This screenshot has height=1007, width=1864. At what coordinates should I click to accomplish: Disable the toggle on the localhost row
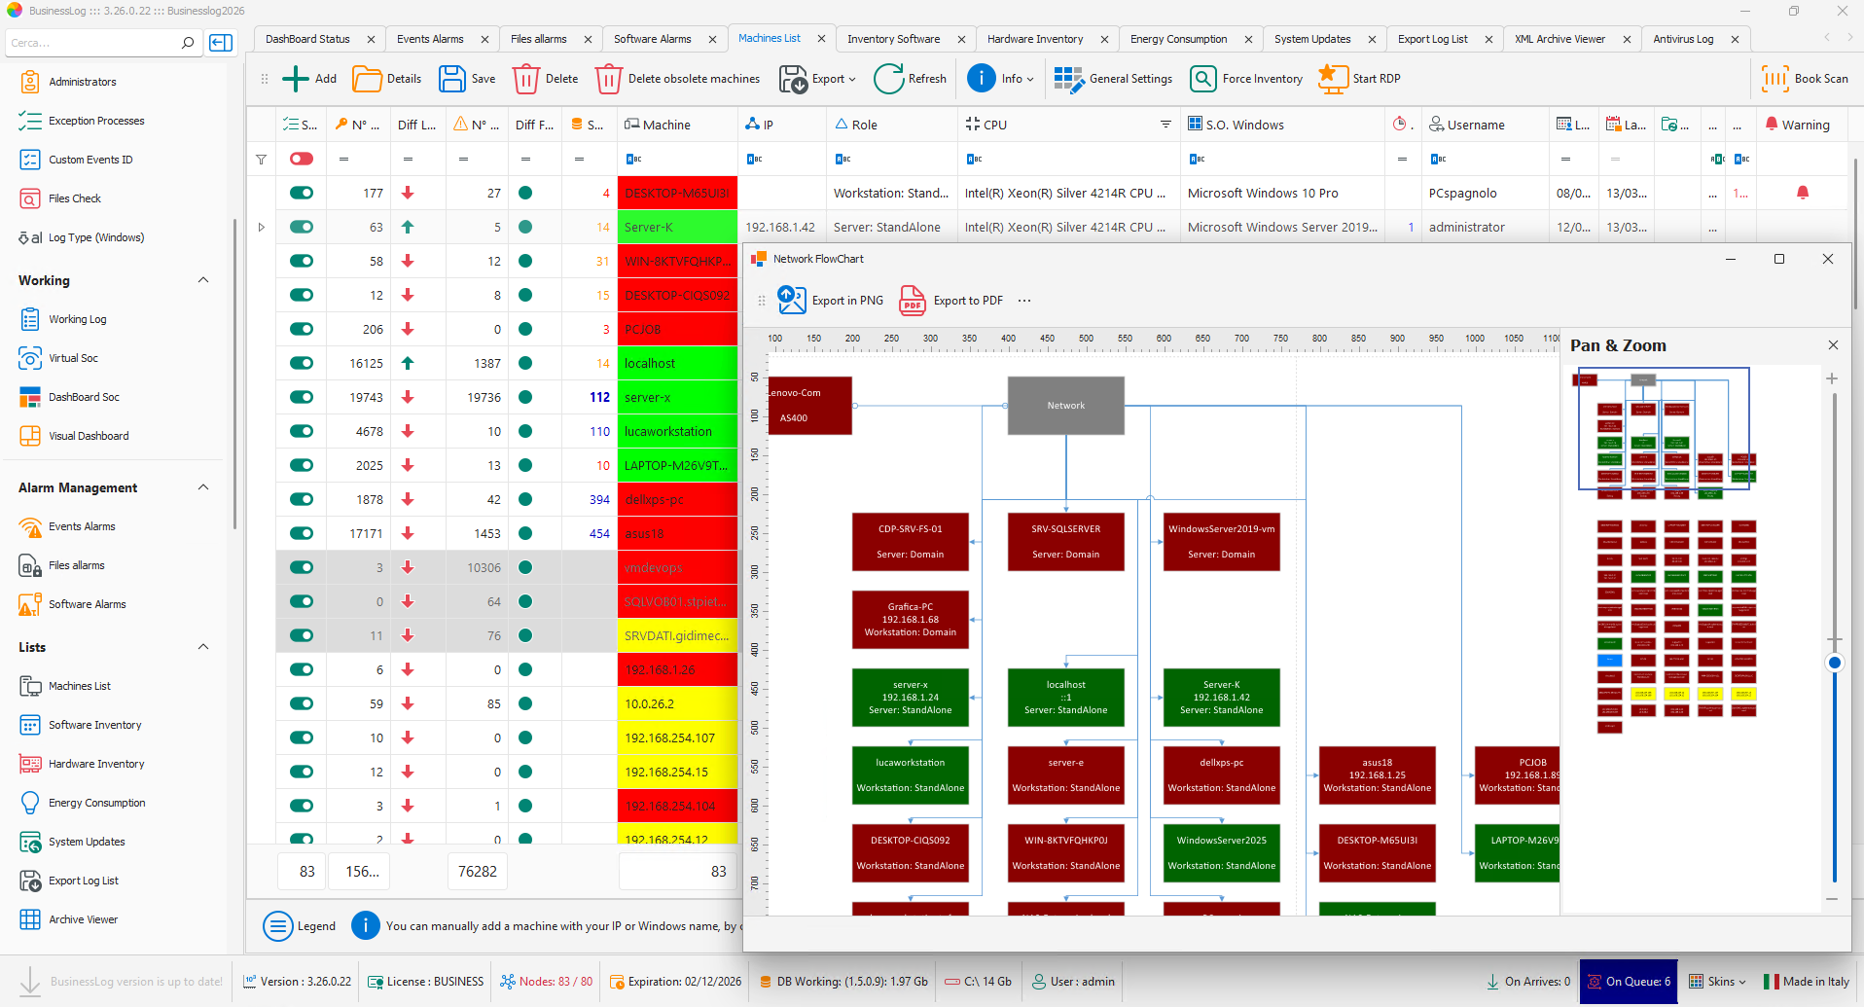pos(302,363)
